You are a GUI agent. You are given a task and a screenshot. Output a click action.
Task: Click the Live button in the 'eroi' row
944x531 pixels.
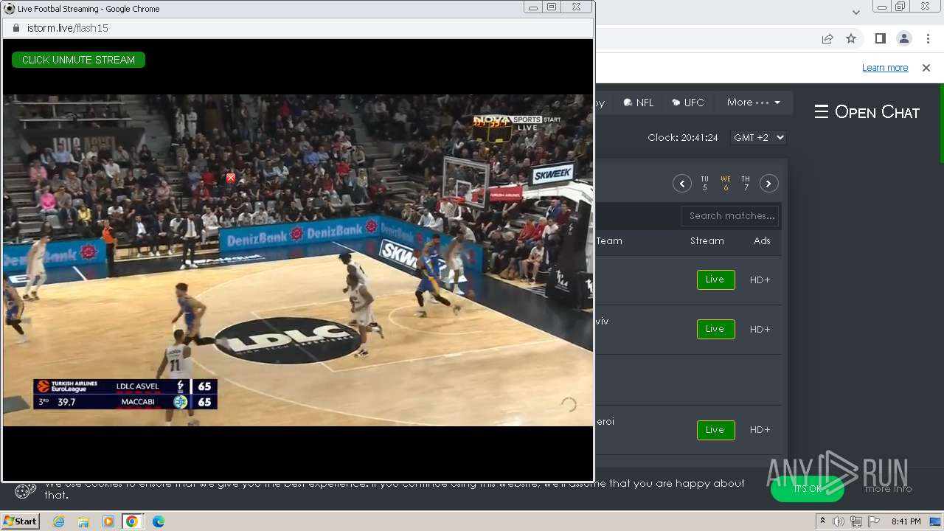[715, 429]
